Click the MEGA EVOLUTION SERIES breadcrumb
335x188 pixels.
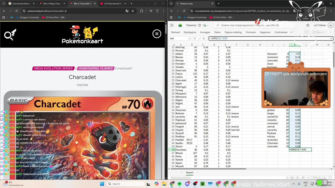[x=53, y=68]
